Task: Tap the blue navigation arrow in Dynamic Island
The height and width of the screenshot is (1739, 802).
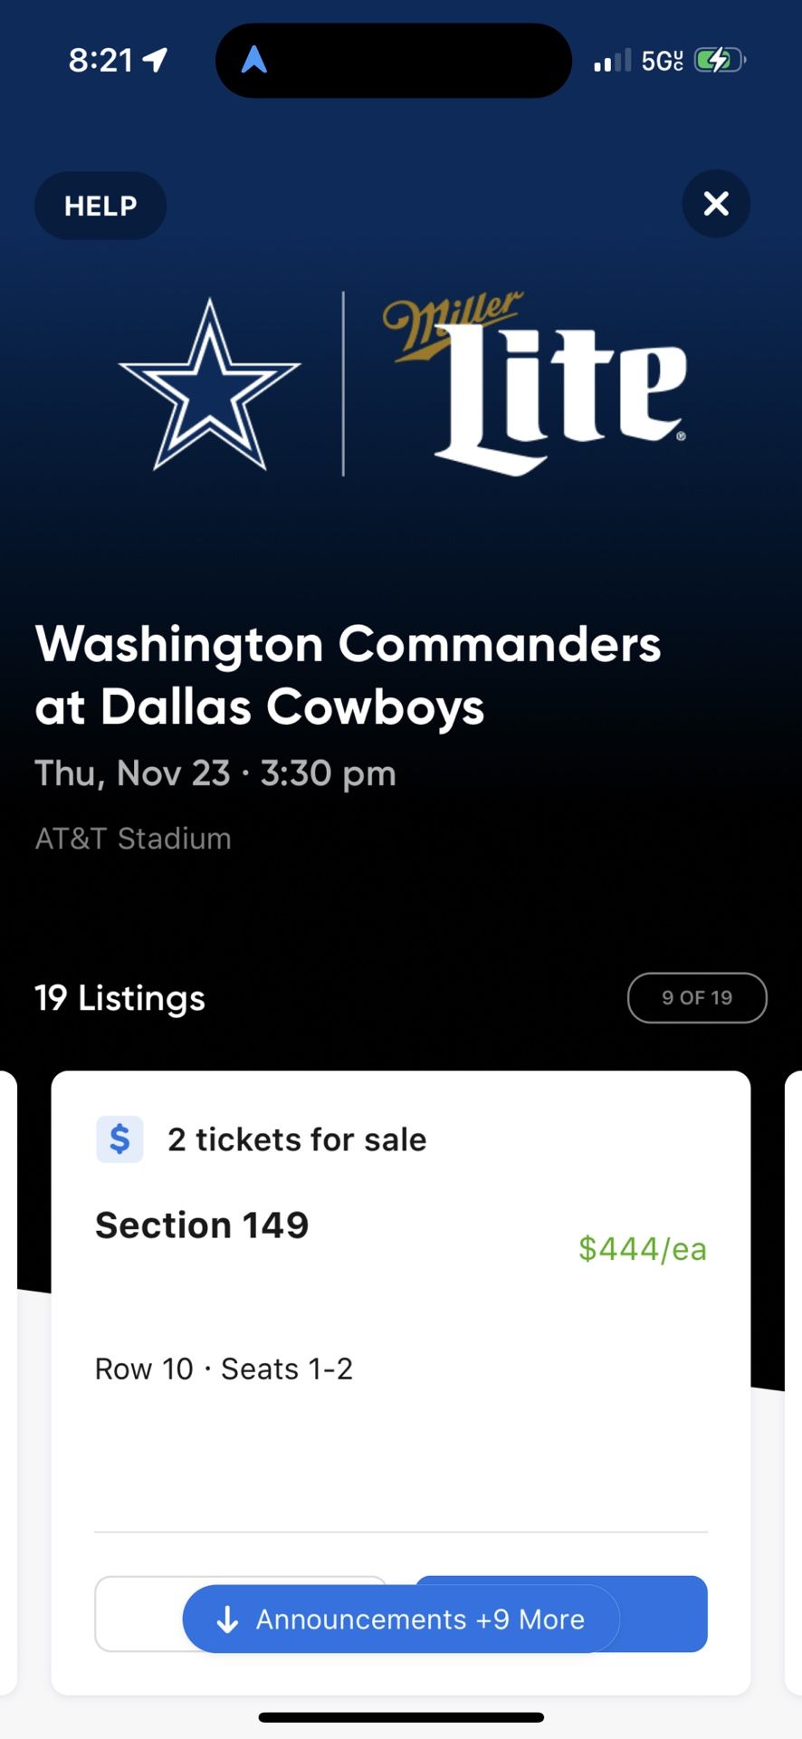Action: [x=254, y=61]
